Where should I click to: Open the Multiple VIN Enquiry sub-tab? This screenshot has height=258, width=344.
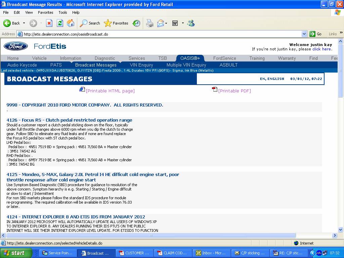coord(186,65)
